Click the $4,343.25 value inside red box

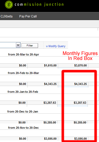(81, 84)
